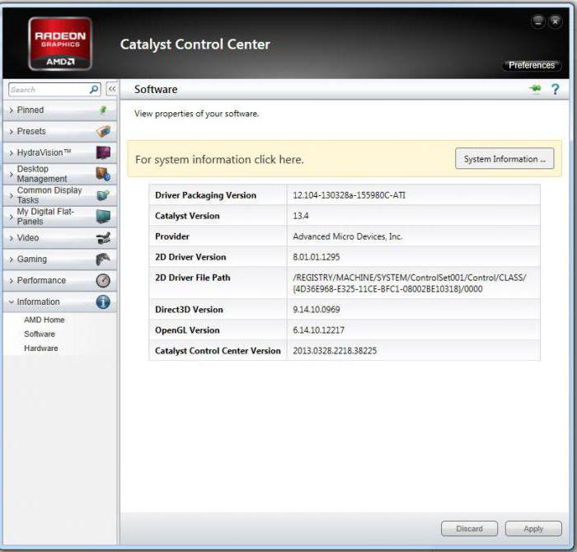Open the Preferences menu

pos(532,65)
